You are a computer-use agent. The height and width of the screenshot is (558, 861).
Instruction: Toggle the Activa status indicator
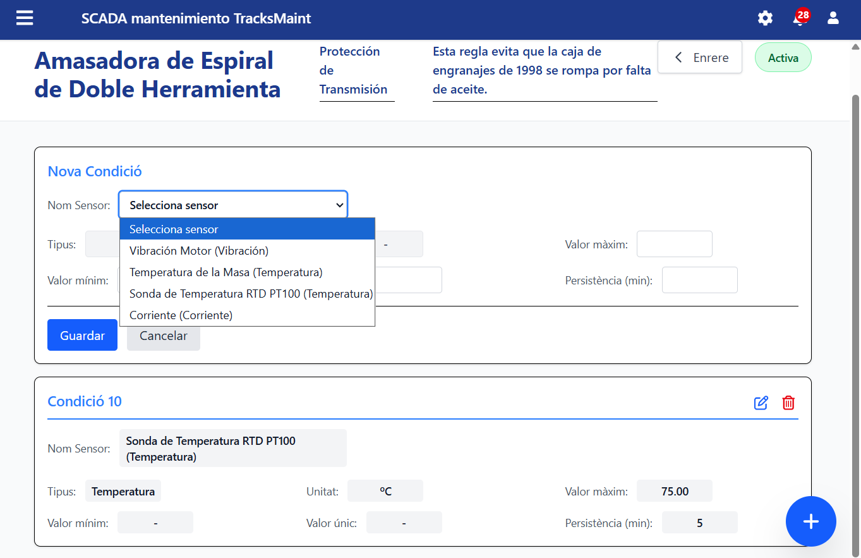pyautogui.click(x=783, y=57)
